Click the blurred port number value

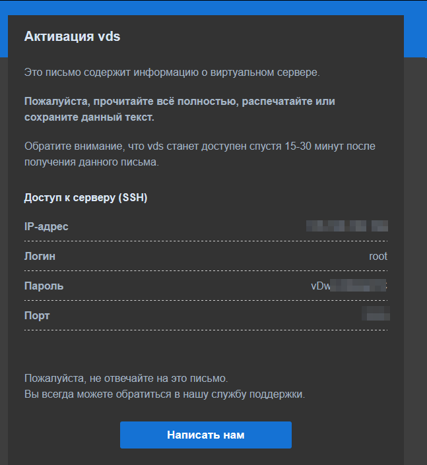pos(375,315)
